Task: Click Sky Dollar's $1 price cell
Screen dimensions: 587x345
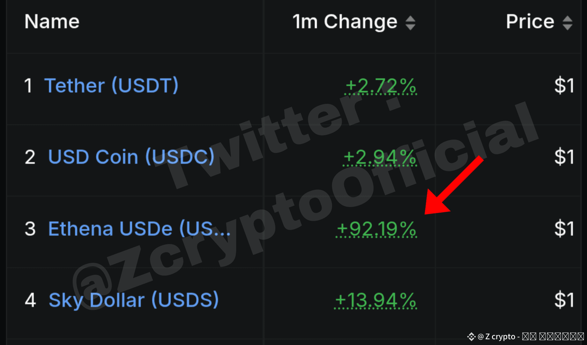Action: tap(564, 300)
